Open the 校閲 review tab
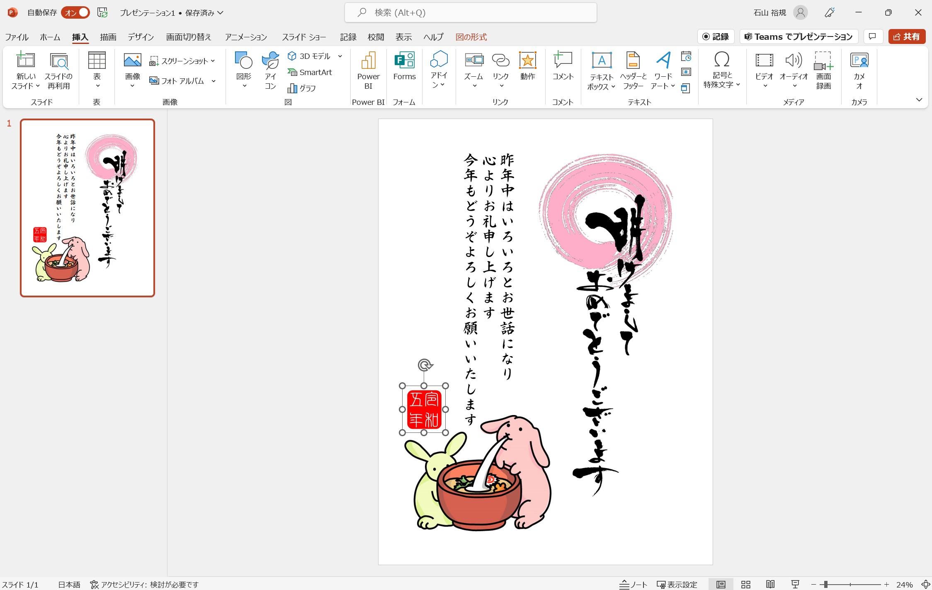Screen dimensions: 932x590 [x=375, y=36]
